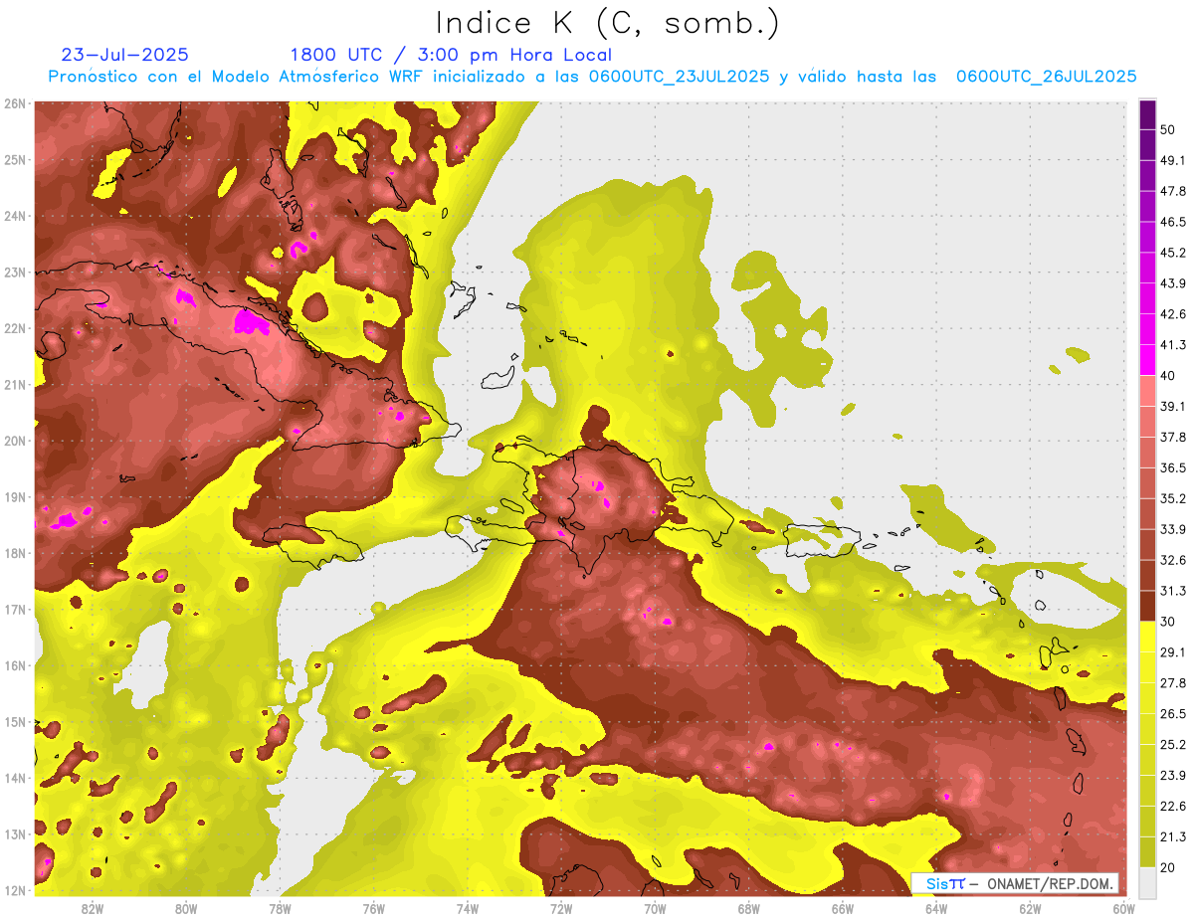This screenshot has height=922, width=1194.
Task: Click the '20N' latitude label
Action: (14, 441)
